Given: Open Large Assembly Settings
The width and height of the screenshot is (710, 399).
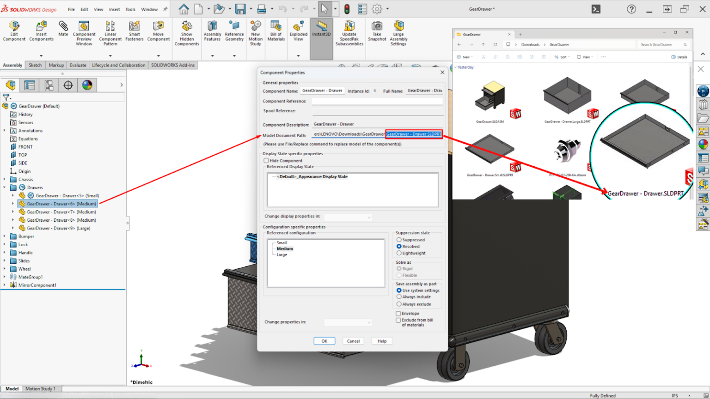Looking at the screenshot, I should click(x=398, y=33).
